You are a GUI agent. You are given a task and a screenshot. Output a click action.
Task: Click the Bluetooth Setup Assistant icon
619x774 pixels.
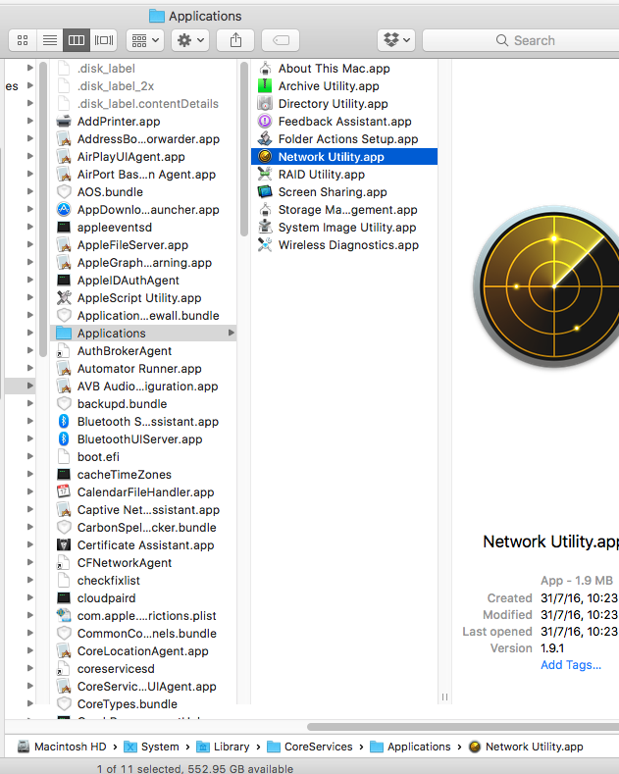[x=64, y=422]
